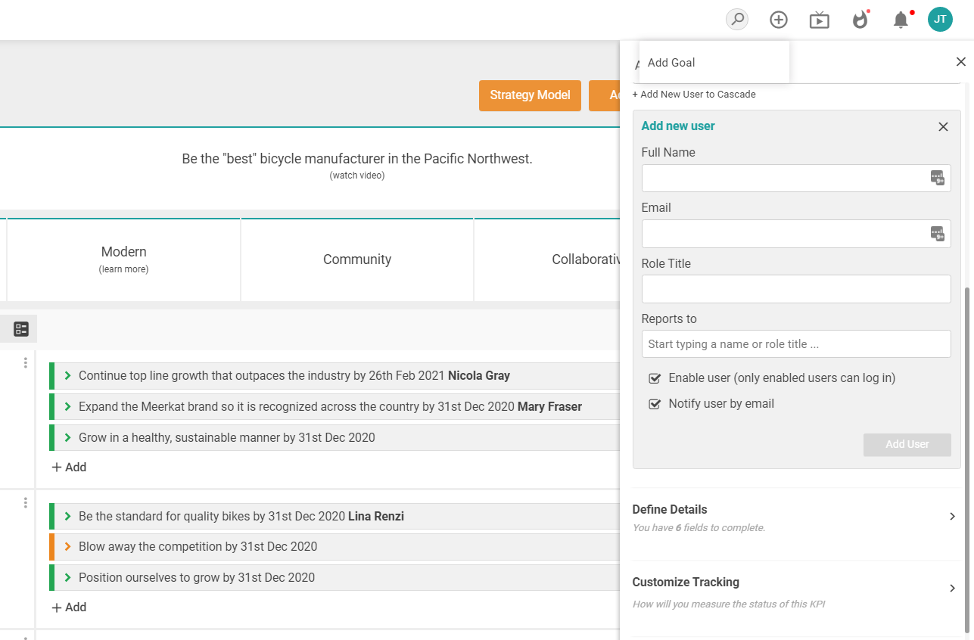Click the flame icon in header

point(860,20)
